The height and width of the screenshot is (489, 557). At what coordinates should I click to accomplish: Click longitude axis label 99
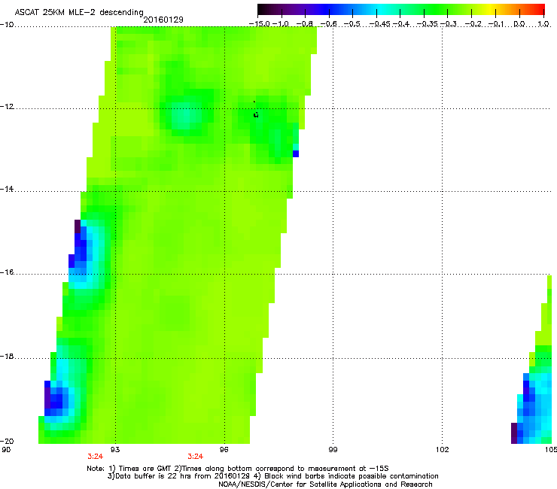(x=333, y=450)
